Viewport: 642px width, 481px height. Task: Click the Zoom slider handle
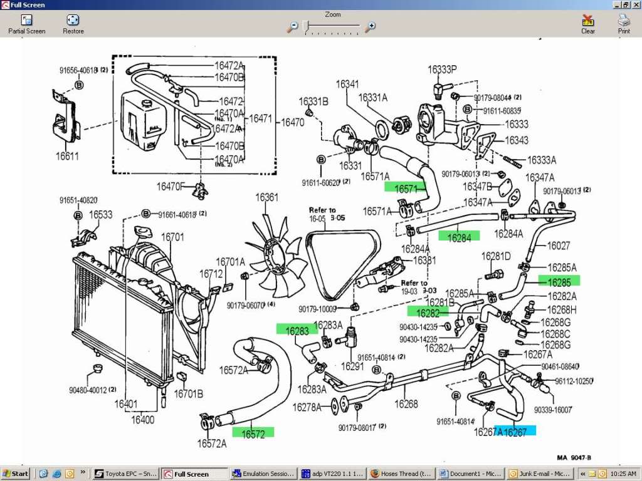305,26
